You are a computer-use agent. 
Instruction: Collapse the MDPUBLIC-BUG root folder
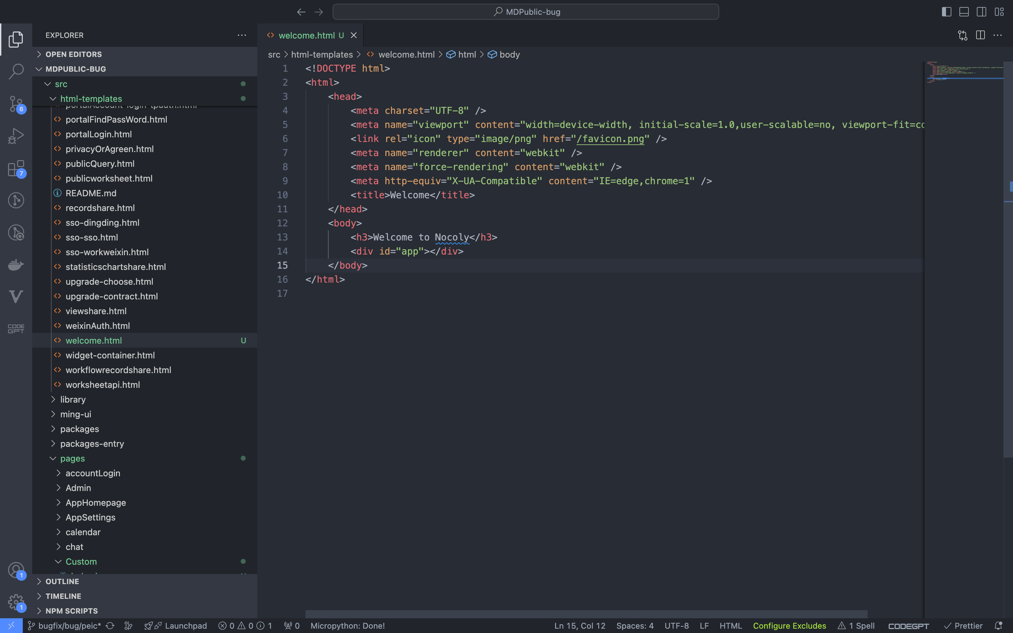(x=144, y=69)
